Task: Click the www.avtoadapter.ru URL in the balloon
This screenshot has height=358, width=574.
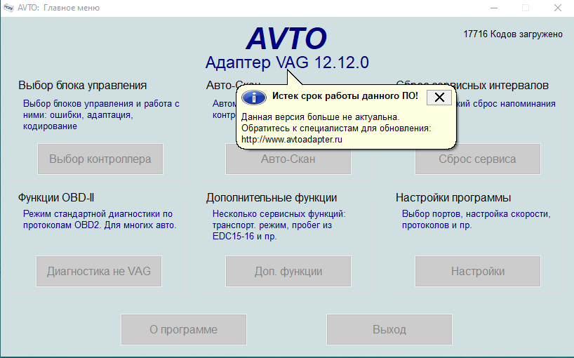Action: (x=291, y=140)
